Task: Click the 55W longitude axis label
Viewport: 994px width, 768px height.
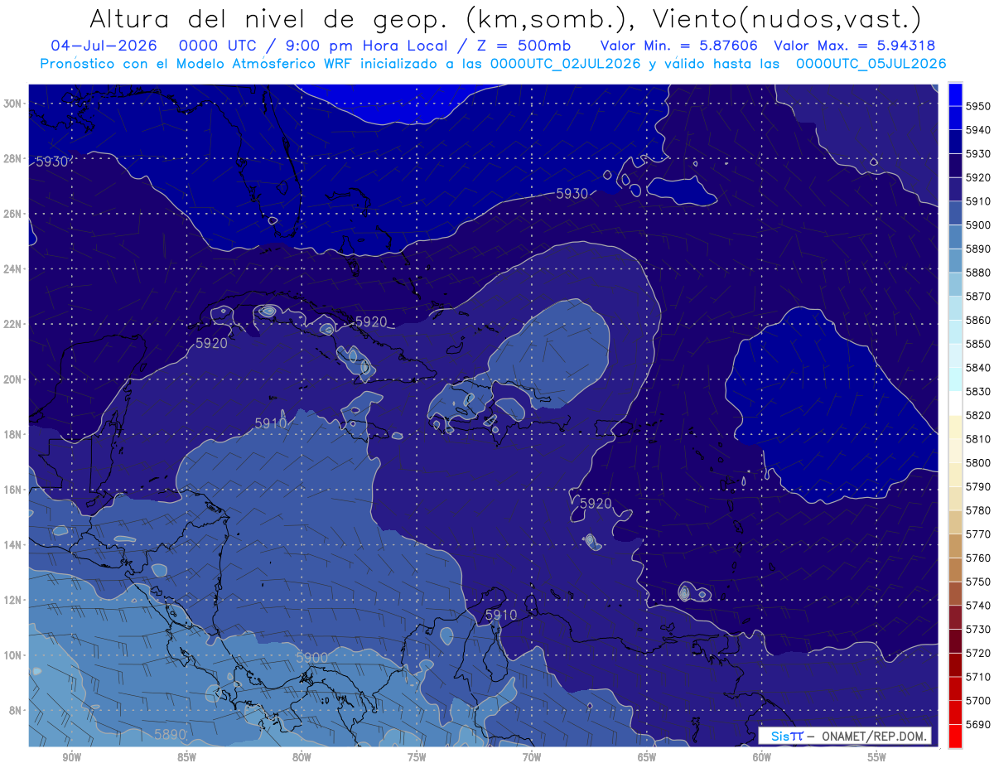Action: point(877,757)
